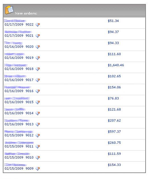Open the customer link above order 9017
The width and height of the screenshot is (149, 179).
(x=15, y=76)
